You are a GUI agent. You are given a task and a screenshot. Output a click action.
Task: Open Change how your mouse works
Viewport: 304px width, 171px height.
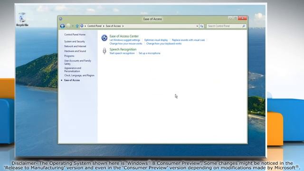tap(126, 44)
